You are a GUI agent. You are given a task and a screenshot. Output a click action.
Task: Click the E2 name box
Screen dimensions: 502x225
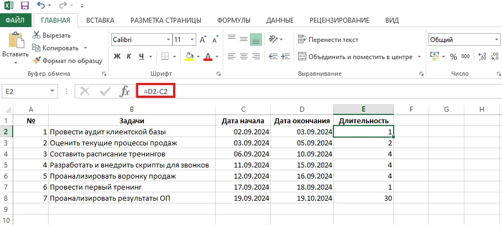pyautogui.click(x=26, y=92)
